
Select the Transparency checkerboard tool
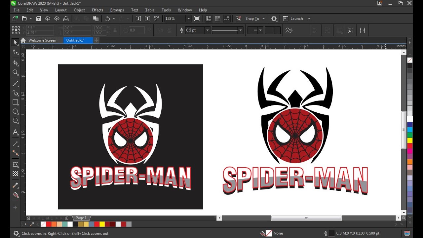[15, 174]
